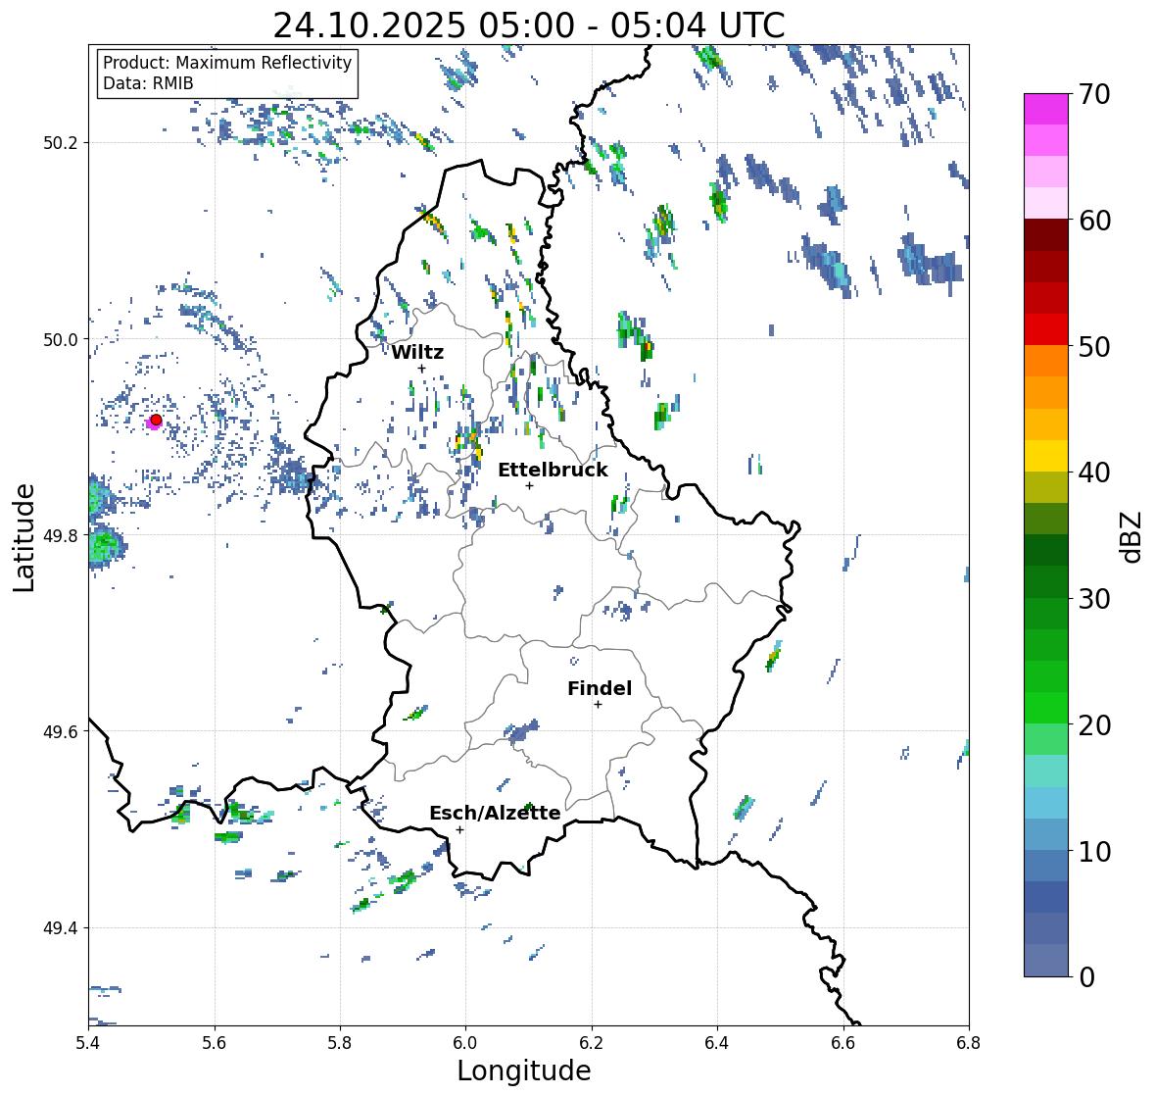Click the Latitude axis label
This screenshot has height=1095, width=1155.
(x=24, y=537)
